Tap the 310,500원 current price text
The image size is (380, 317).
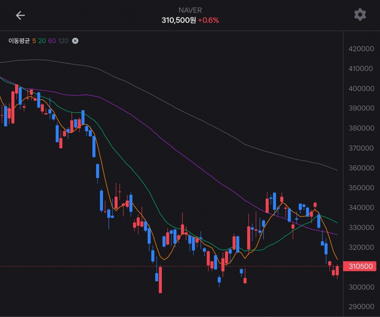pyautogui.click(x=179, y=20)
